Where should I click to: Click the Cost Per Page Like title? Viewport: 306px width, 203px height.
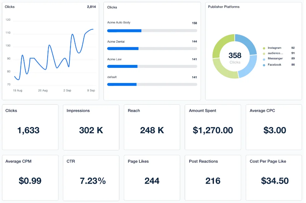[268, 161]
